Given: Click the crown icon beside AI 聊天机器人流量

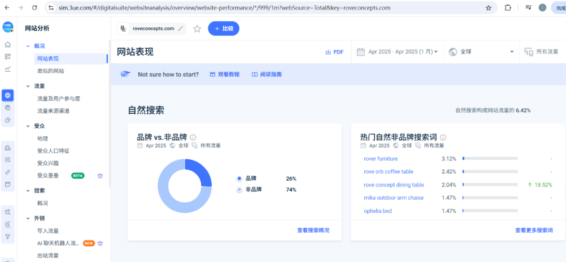Looking at the screenshot, I should (100, 243).
